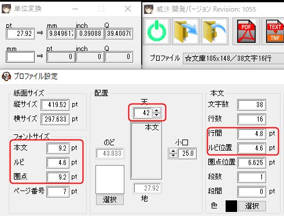Click the inch result field in second row
This screenshot has height=216, width=284.
pos(90,57)
